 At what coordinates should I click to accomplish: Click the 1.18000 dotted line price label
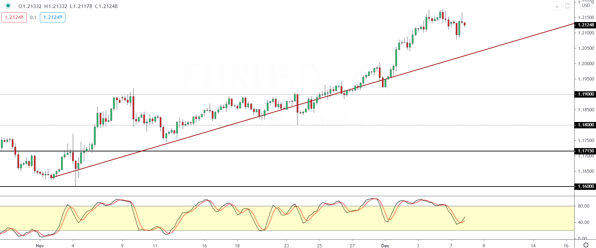tap(586, 125)
